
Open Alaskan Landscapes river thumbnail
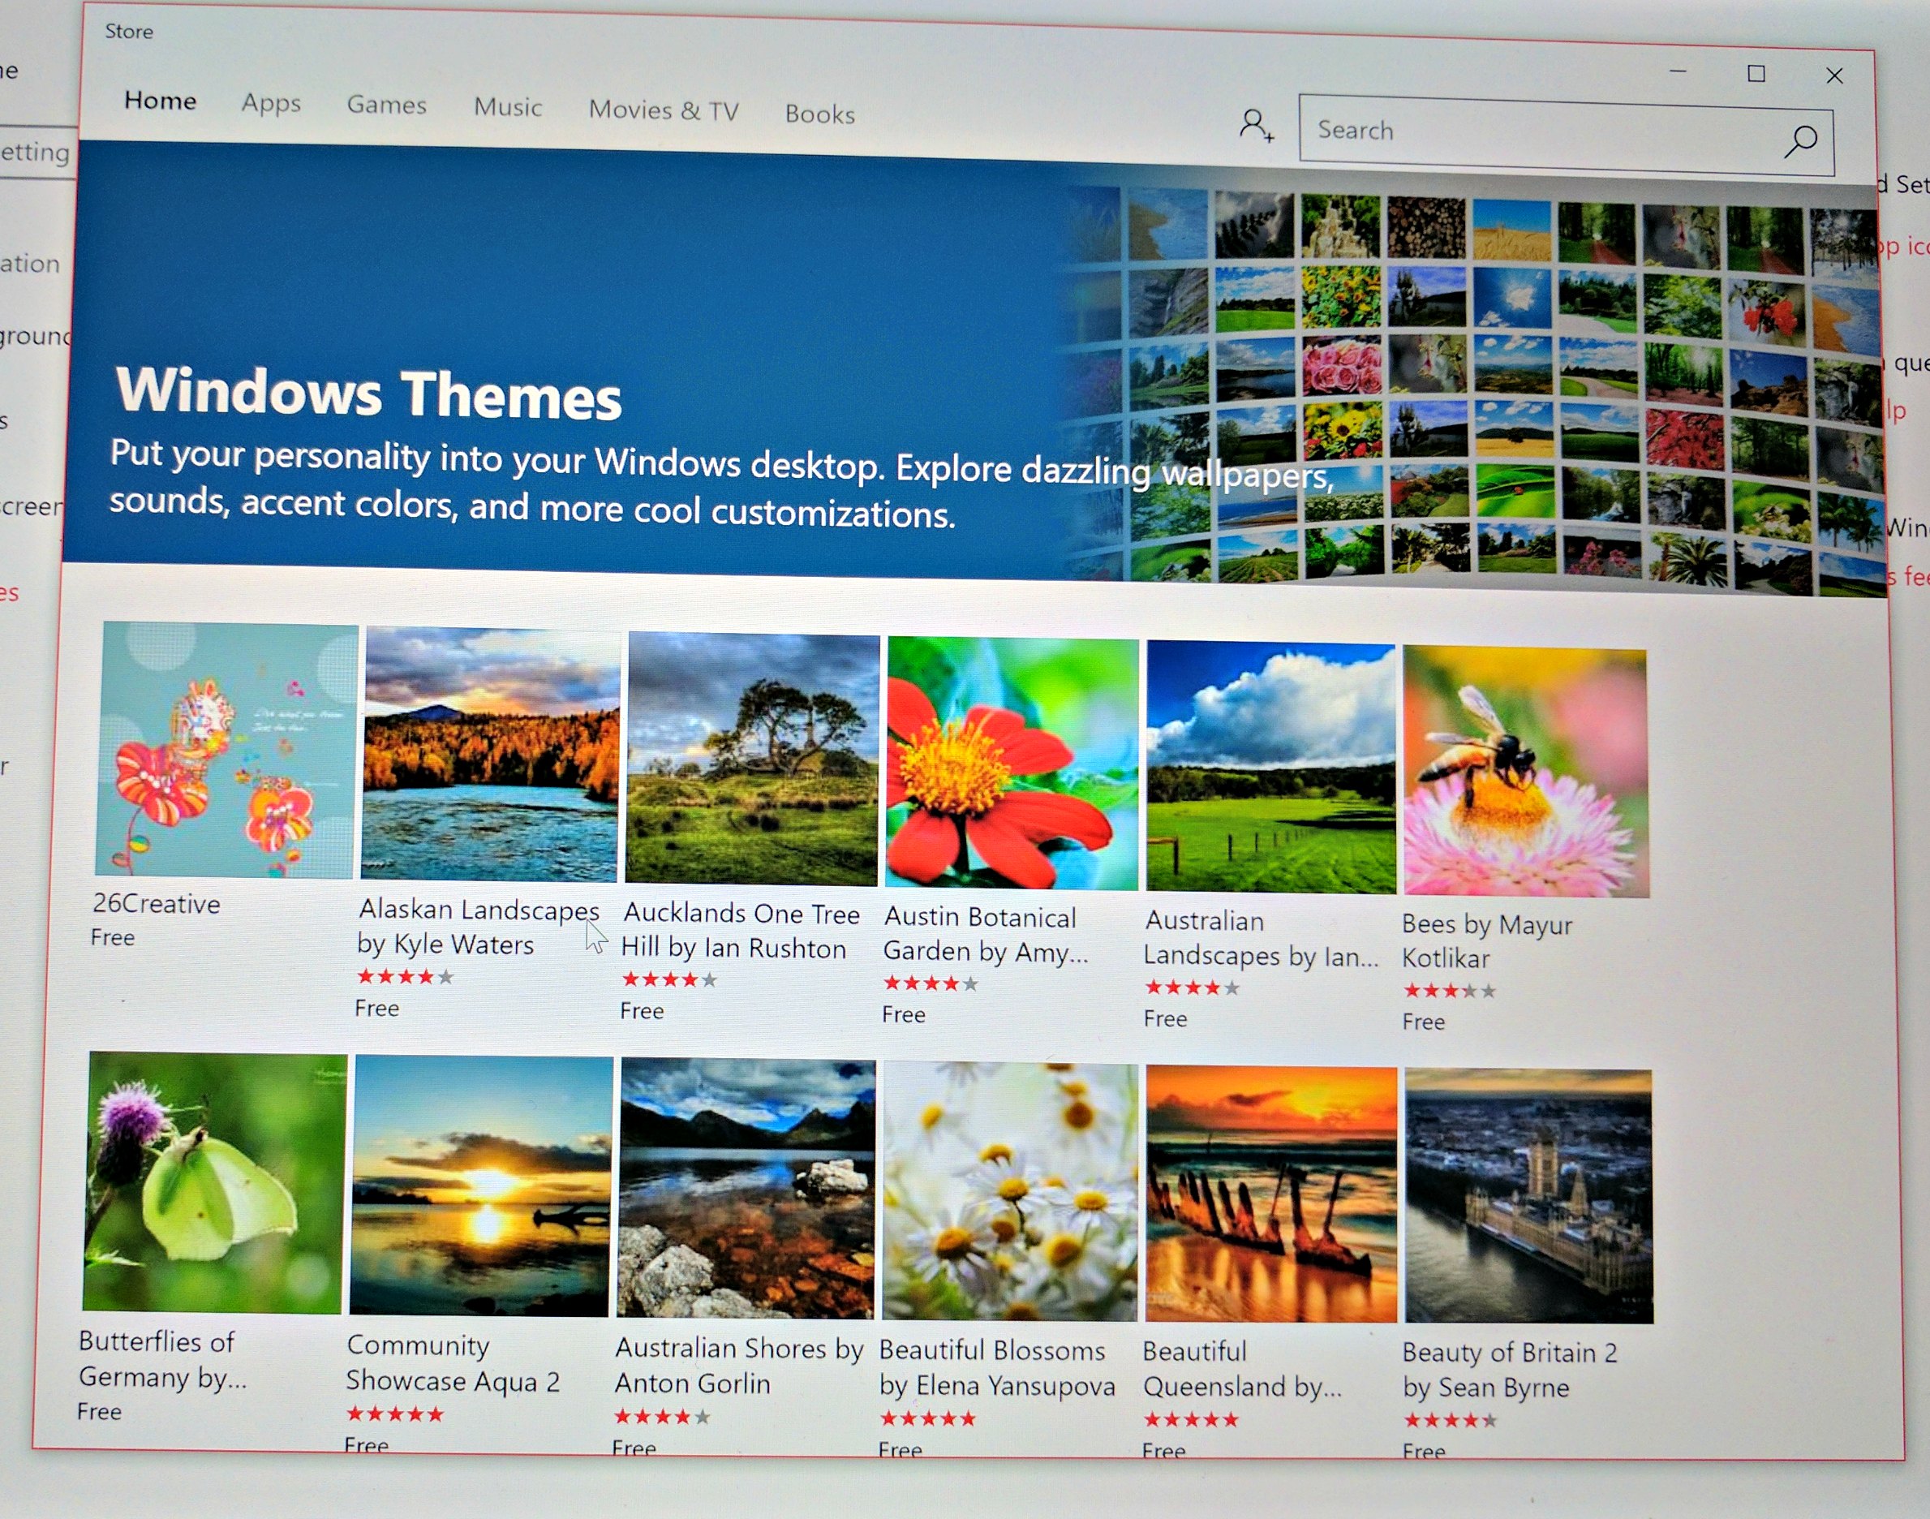[491, 754]
